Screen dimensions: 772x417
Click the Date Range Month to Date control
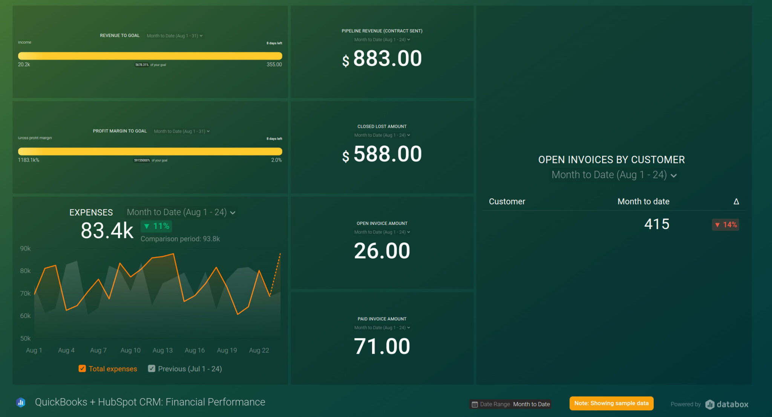tap(510, 404)
